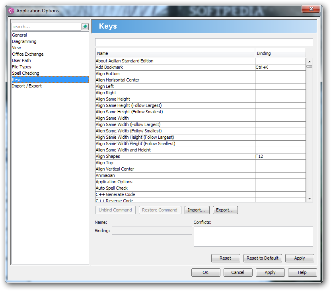
Task: Click the Export... button
Action: click(x=225, y=210)
